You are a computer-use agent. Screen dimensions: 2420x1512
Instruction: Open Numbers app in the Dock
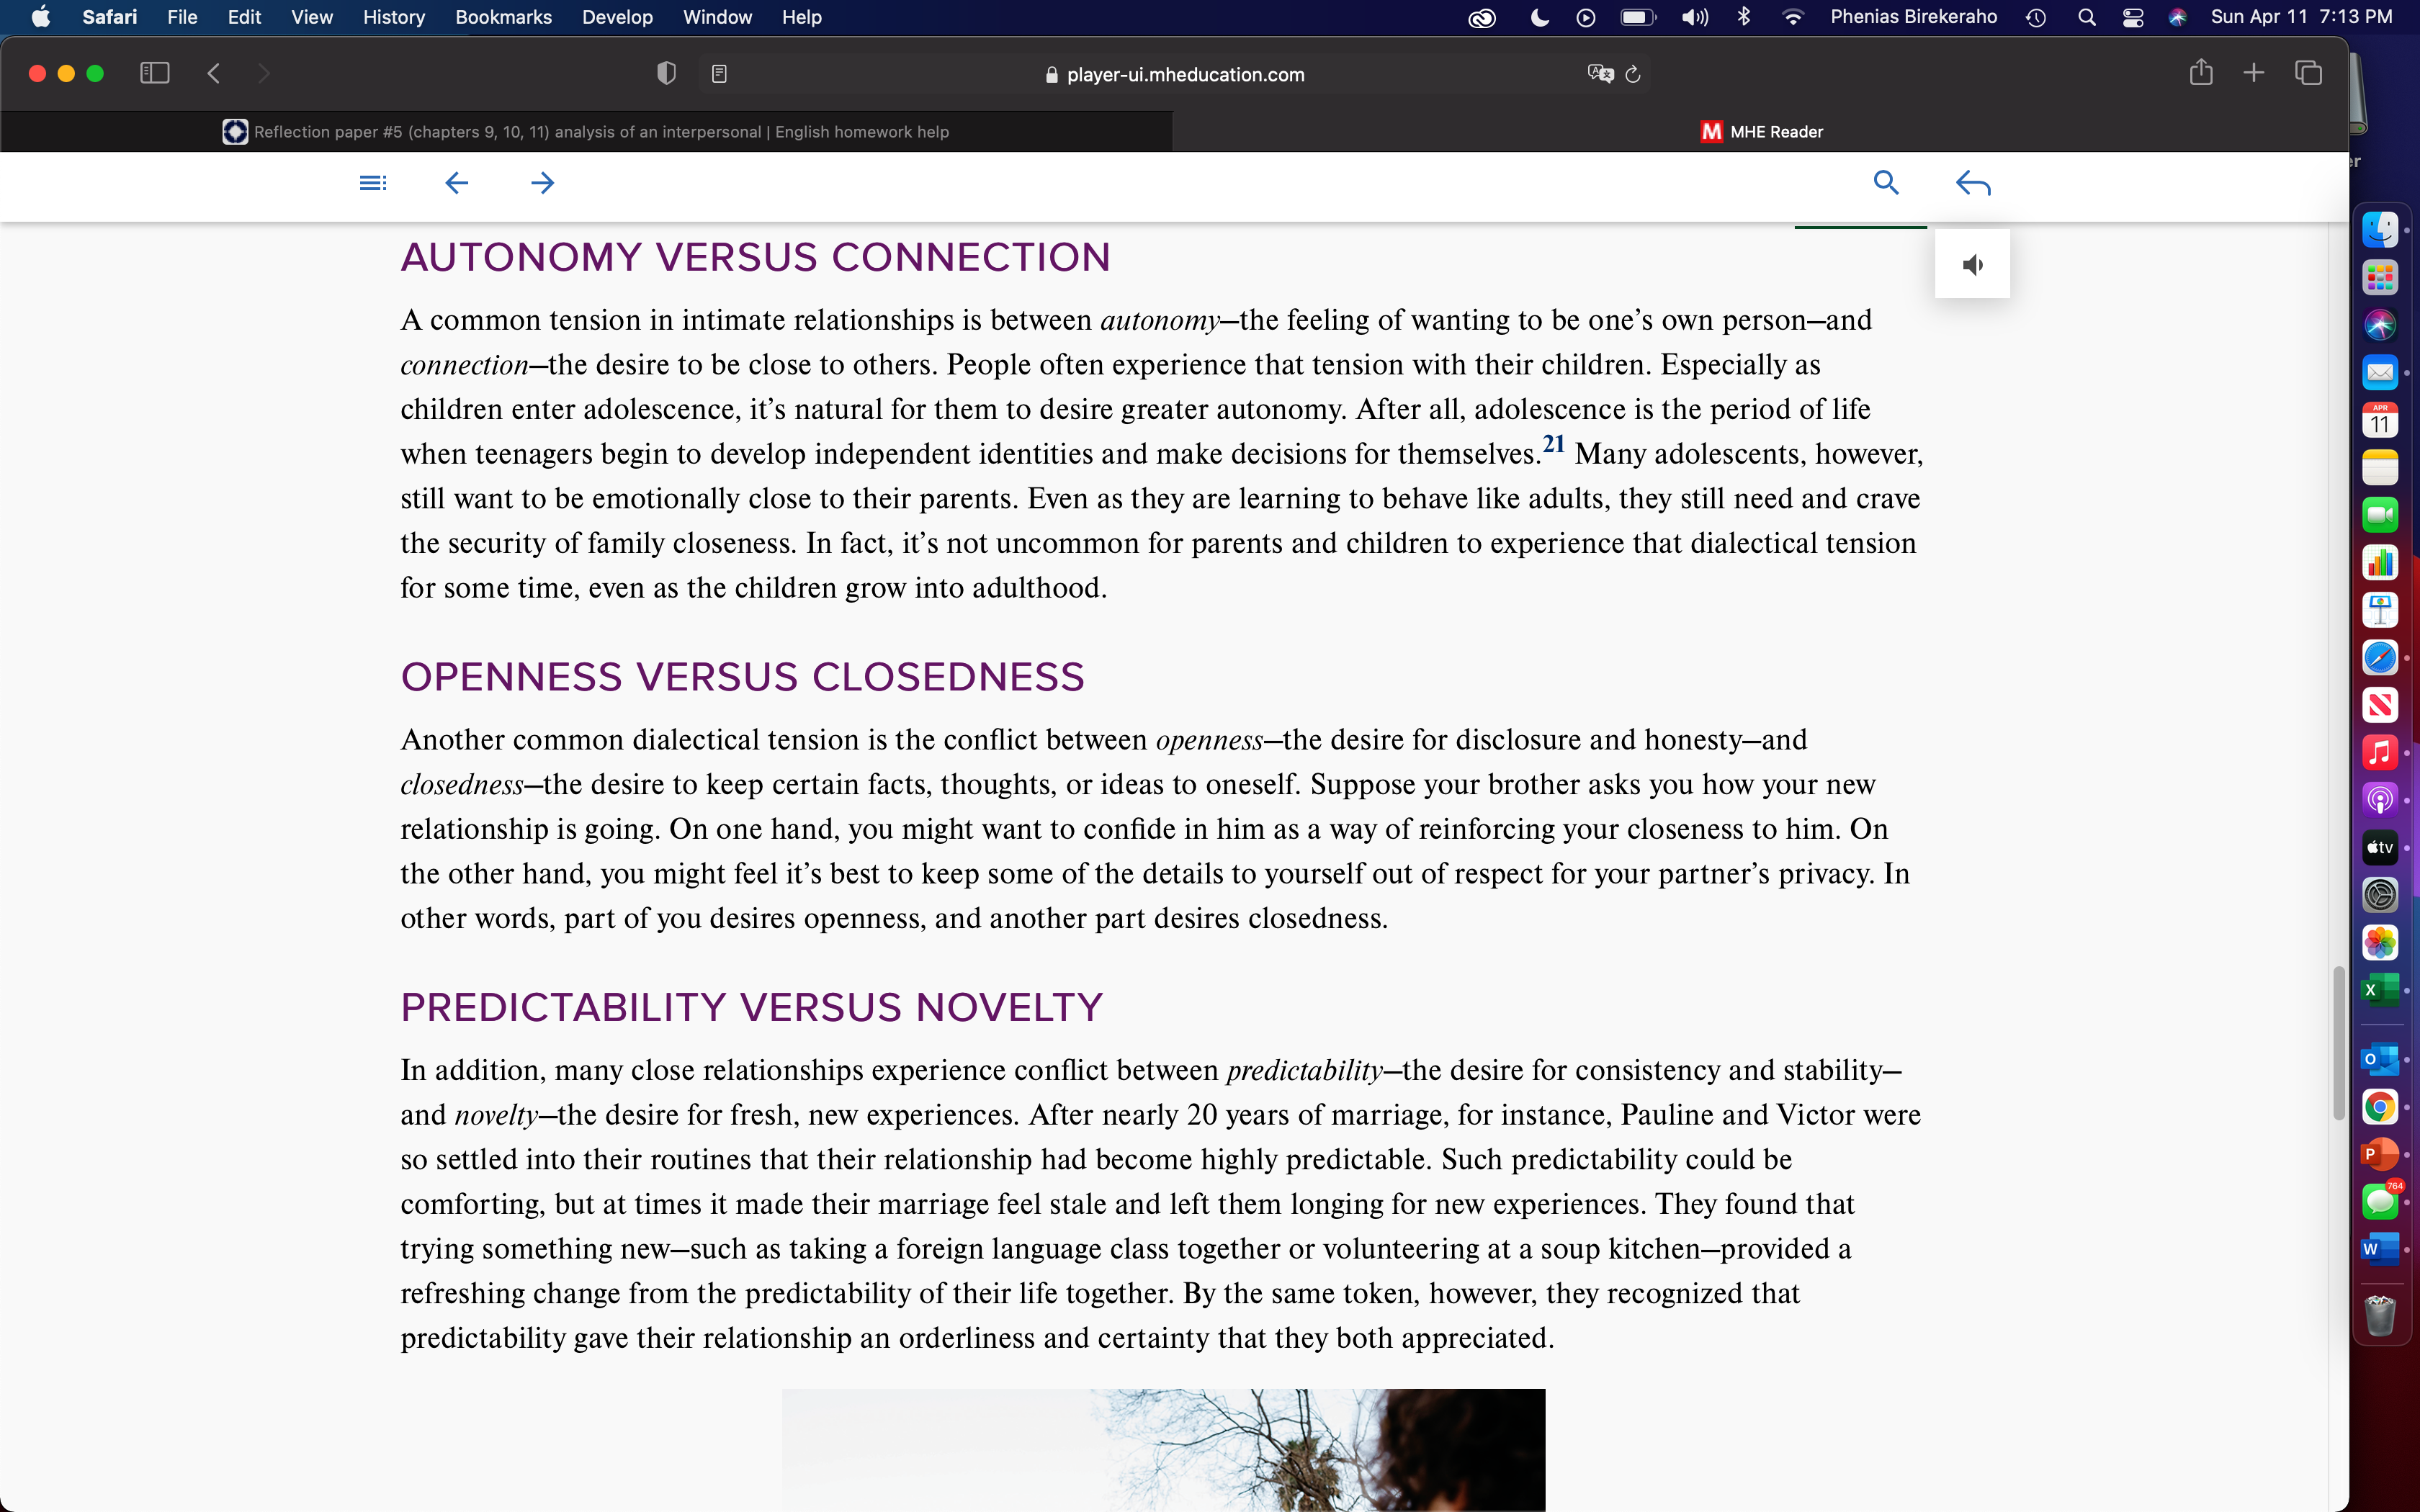(2380, 563)
